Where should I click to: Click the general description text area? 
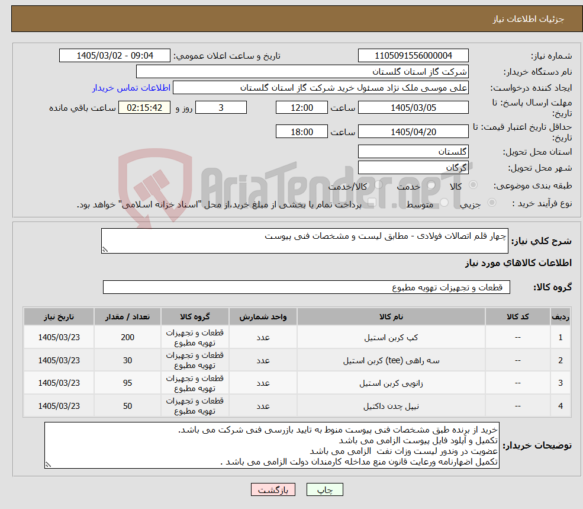(304, 241)
